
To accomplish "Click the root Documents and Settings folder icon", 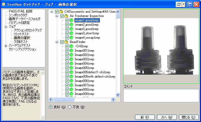I will pyautogui.click(x=61, y=12).
